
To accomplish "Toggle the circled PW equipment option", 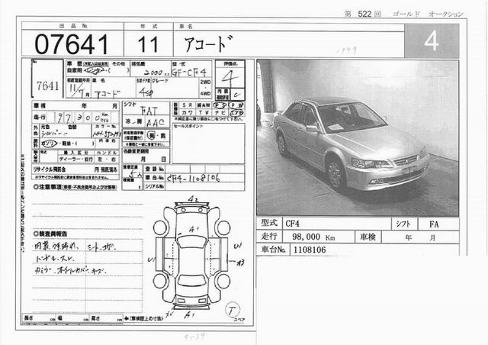I will [236, 105].
